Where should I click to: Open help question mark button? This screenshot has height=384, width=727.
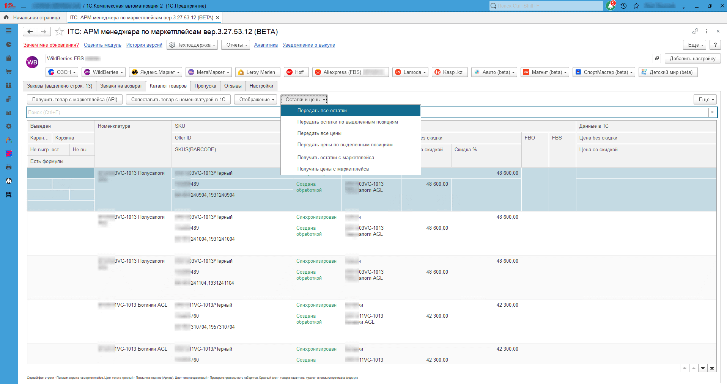click(715, 45)
